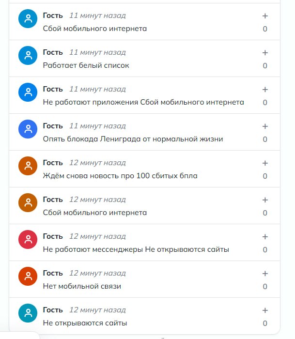Select the avatar beside "Ждём снова новость" comment
Screen dimensions: 295x339
point(28,166)
